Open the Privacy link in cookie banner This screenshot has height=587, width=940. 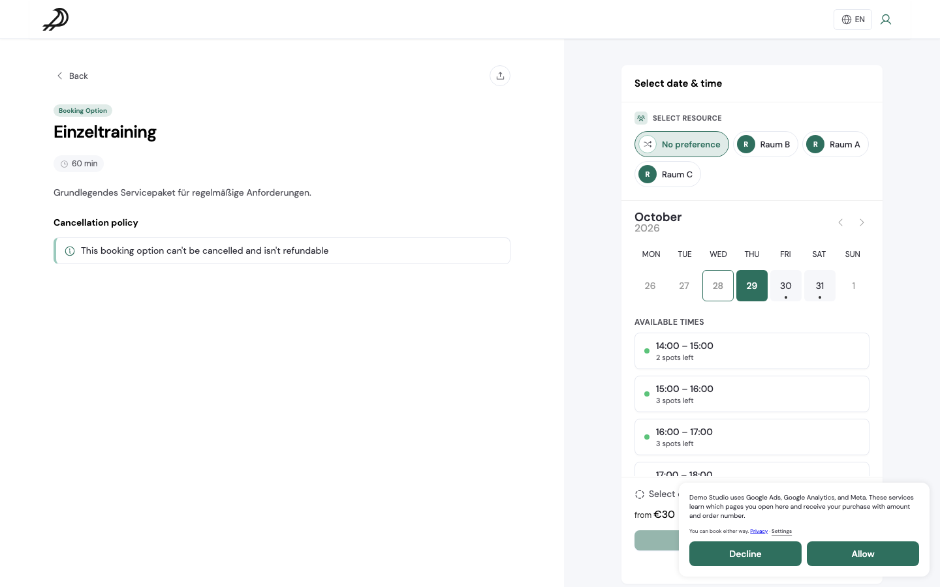(x=759, y=532)
